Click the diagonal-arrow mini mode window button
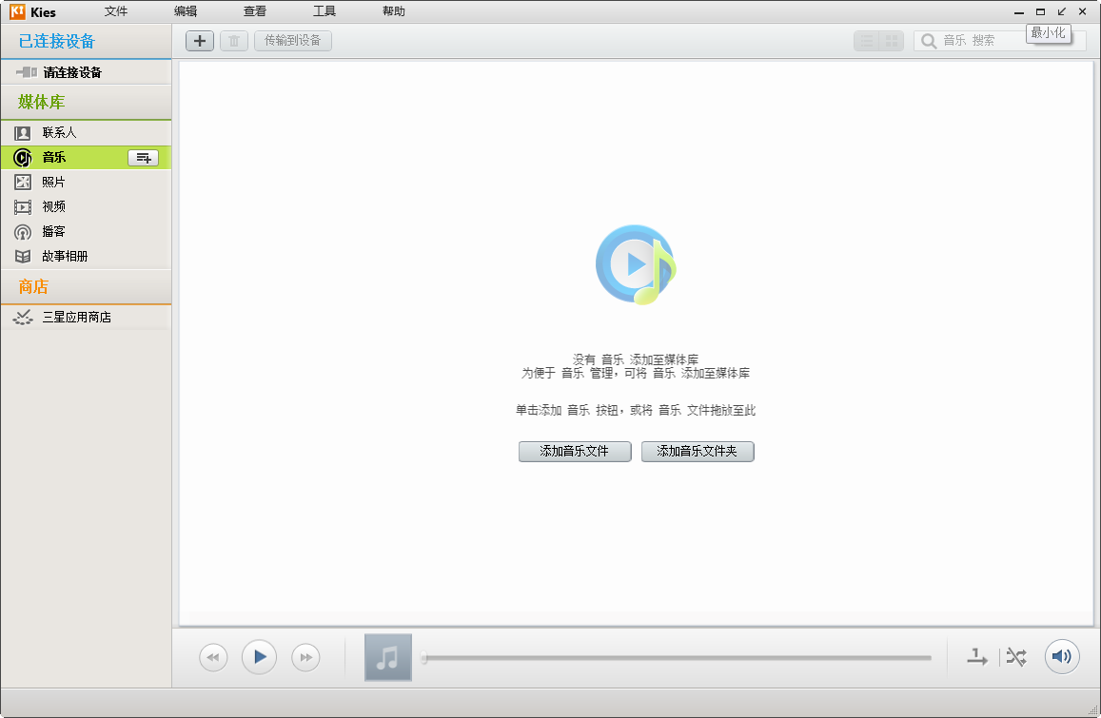The image size is (1101, 718). 1062,11
